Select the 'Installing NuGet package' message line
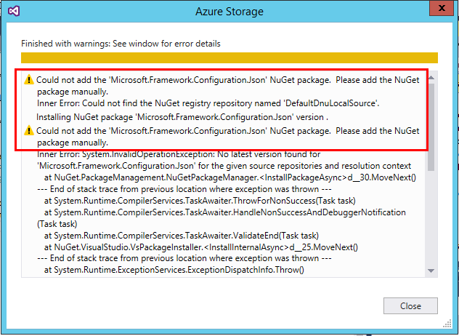 (x=182, y=117)
